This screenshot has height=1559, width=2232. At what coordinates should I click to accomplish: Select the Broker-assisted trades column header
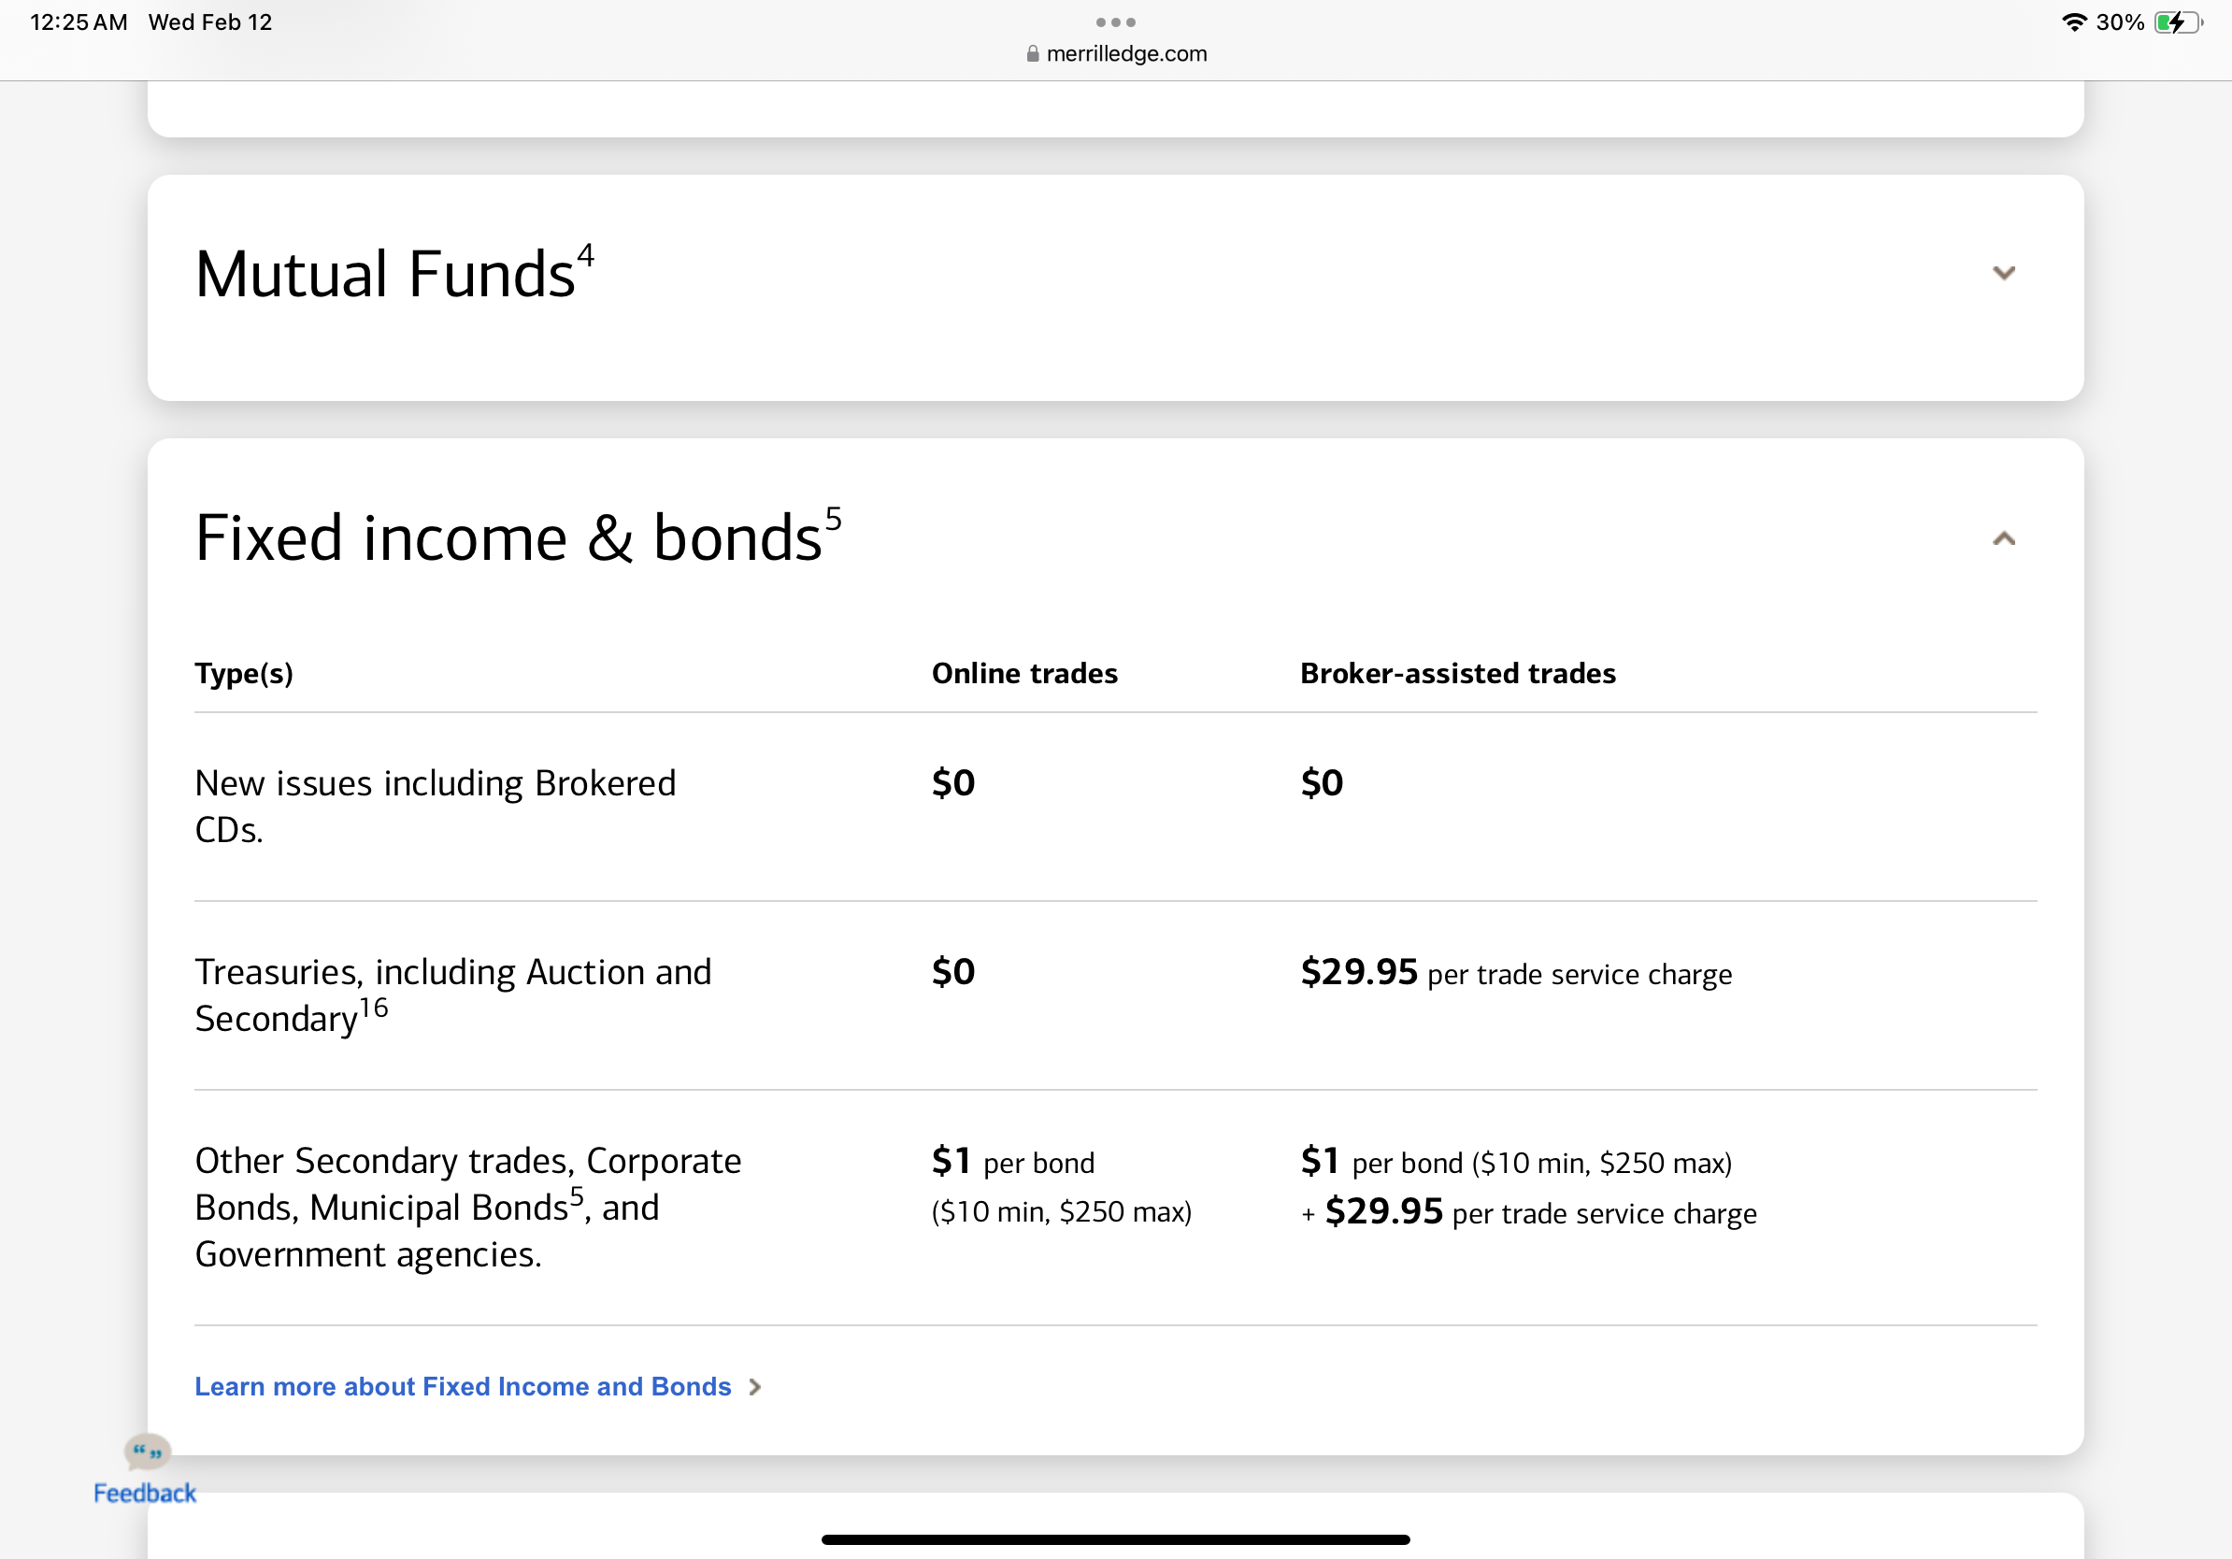tap(1457, 674)
